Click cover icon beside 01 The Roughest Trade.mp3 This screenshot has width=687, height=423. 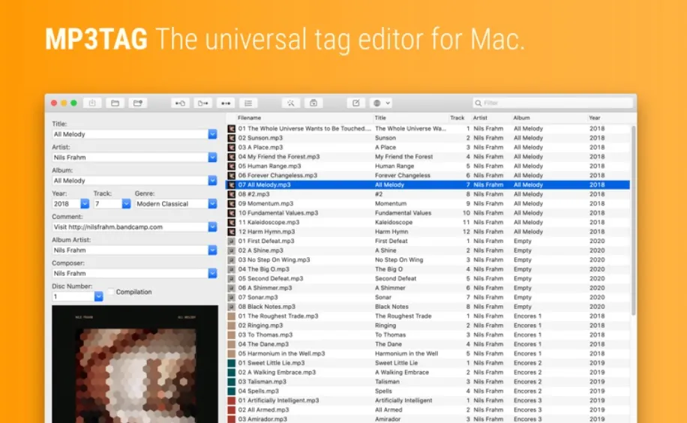point(231,316)
